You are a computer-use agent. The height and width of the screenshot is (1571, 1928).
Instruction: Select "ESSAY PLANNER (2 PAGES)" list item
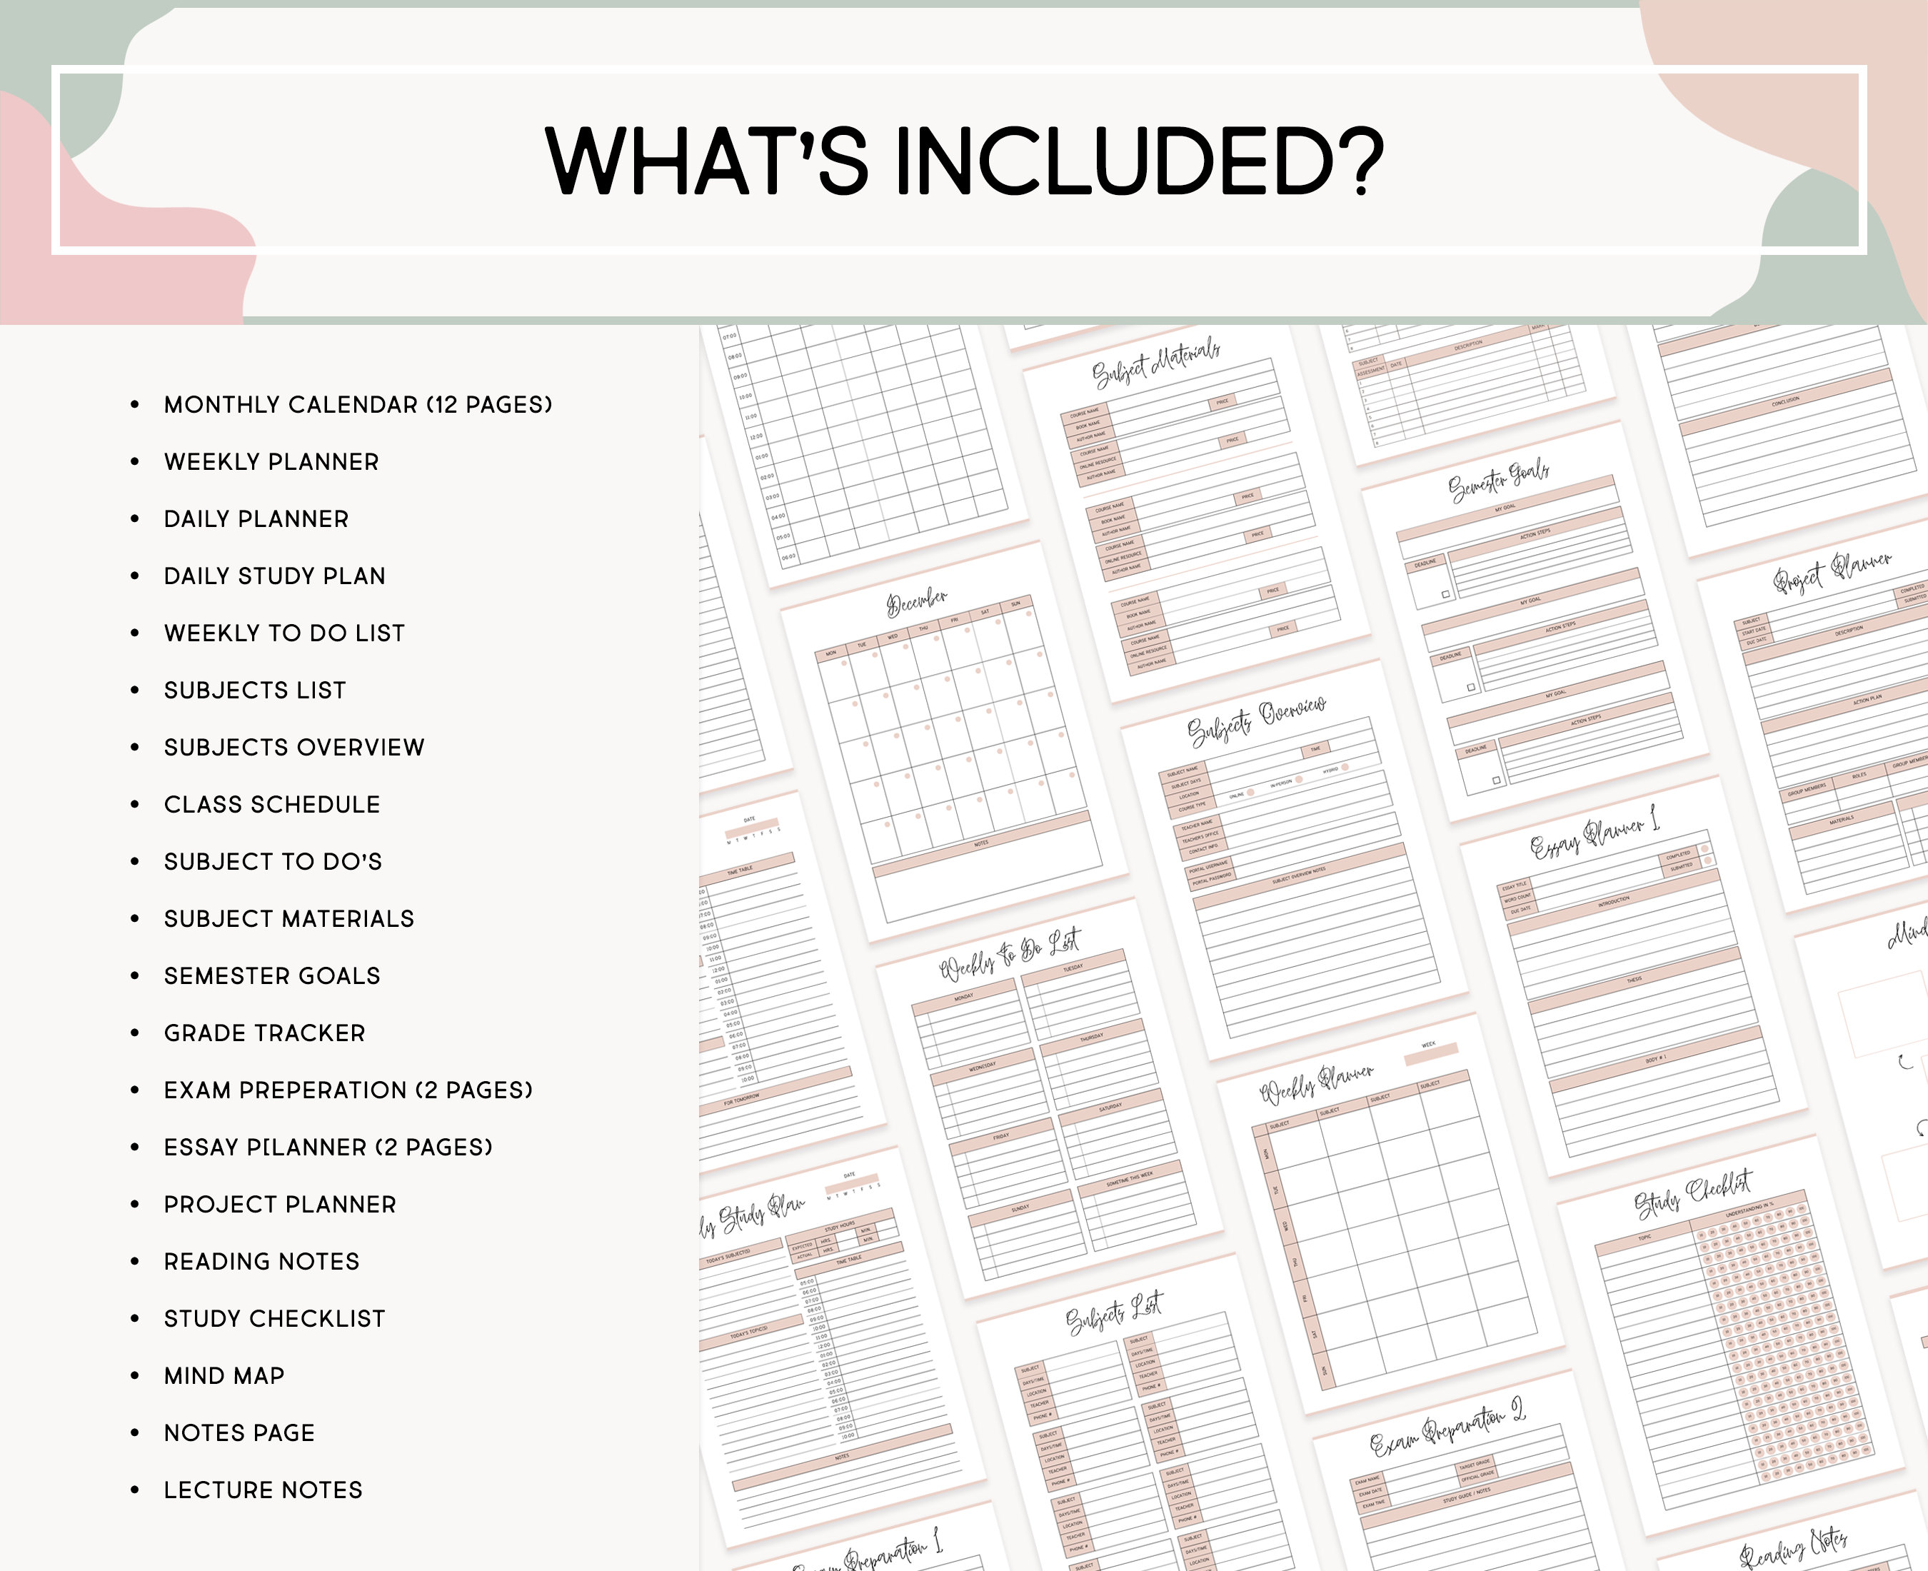[328, 1147]
